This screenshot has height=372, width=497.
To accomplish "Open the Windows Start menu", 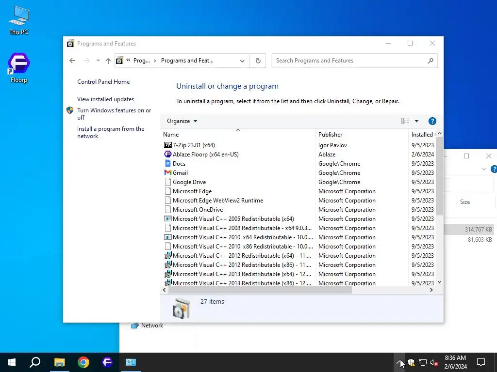I will [12, 362].
